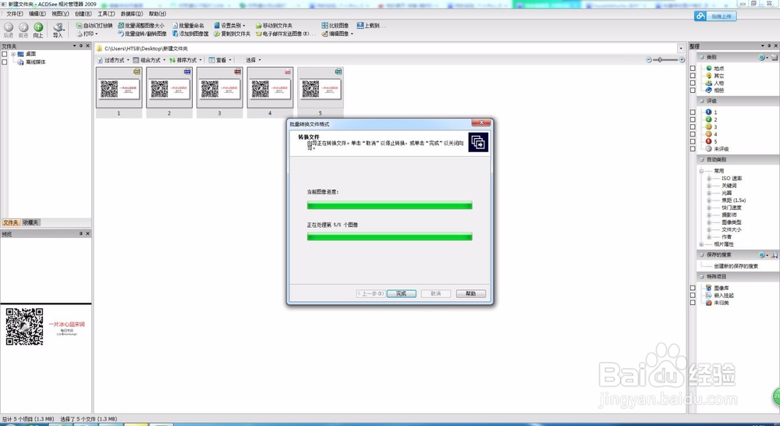Click zoom-in magnifier beside thumbnail slider
Image resolution: width=780 pixels, height=426 pixels.
(682, 60)
